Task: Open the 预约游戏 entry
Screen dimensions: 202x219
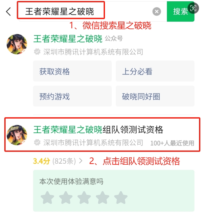Action: tap(72, 96)
